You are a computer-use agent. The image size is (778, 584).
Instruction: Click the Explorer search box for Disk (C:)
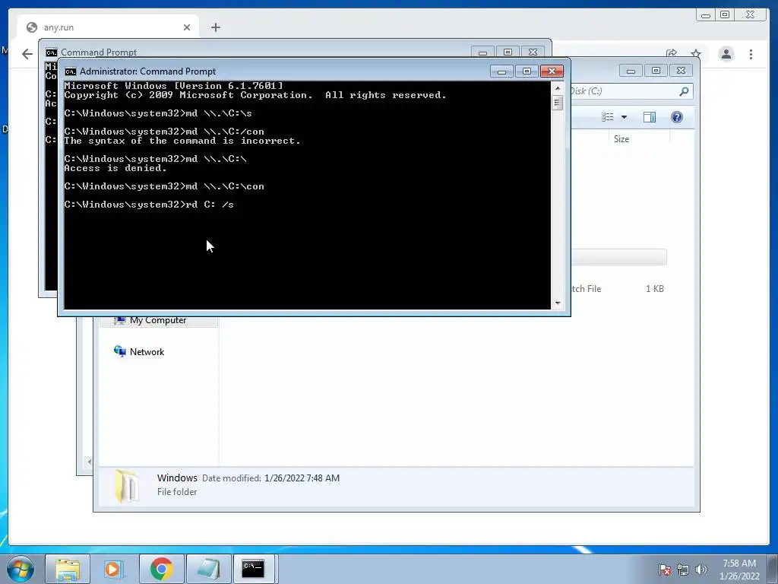[x=631, y=91]
